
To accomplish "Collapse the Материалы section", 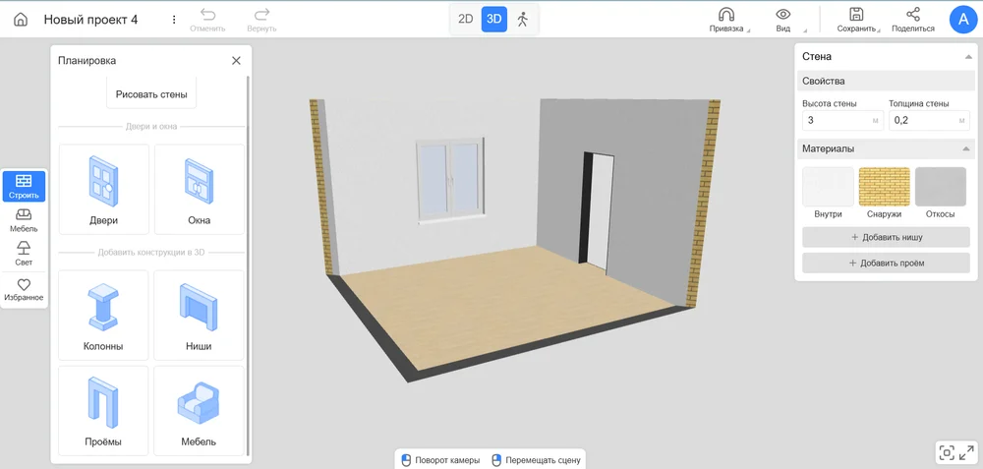I will (967, 148).
